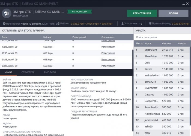This screenshot has width=191, height=136.
Task: Select player Matthe999 in participants list
Action: (x=162, y=50)
